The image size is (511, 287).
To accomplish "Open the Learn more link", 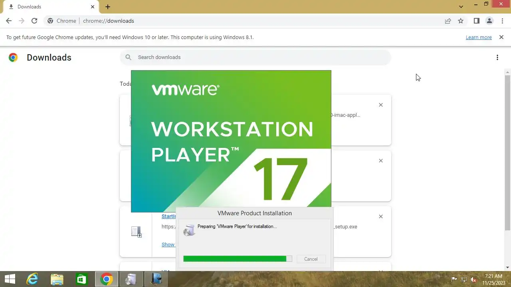I will click(x=479, y=37).
